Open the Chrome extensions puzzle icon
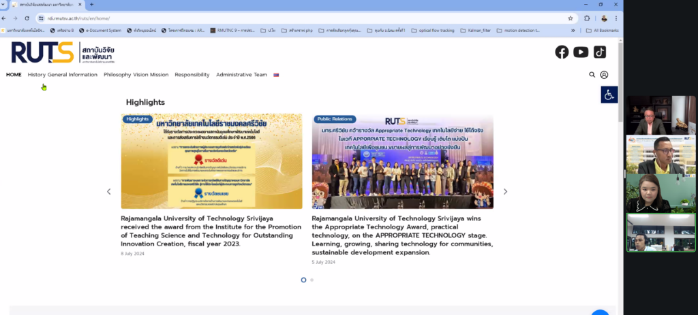This screenshot has width=698, height=315. 587,18
